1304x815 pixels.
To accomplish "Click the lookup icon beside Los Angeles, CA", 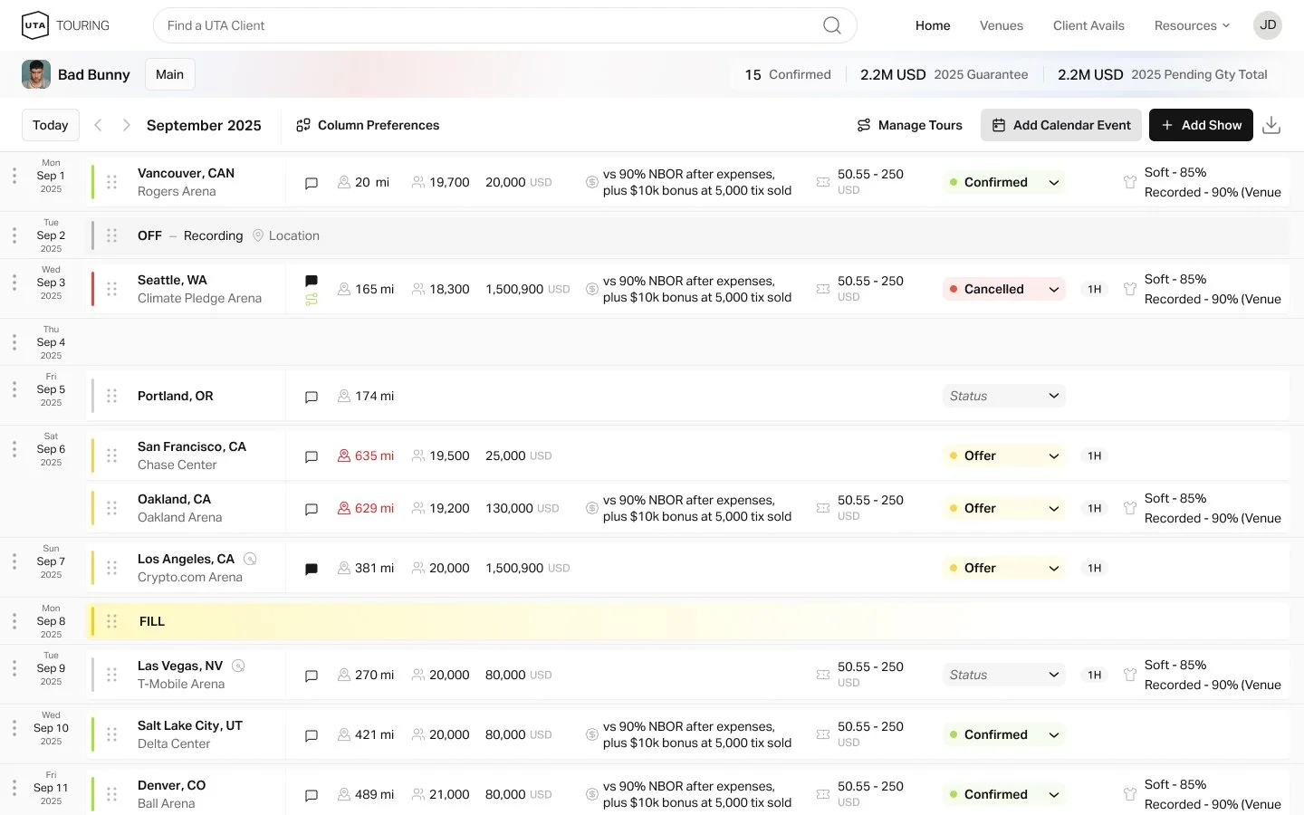I will pyautogui.click(x=250, y=559).
